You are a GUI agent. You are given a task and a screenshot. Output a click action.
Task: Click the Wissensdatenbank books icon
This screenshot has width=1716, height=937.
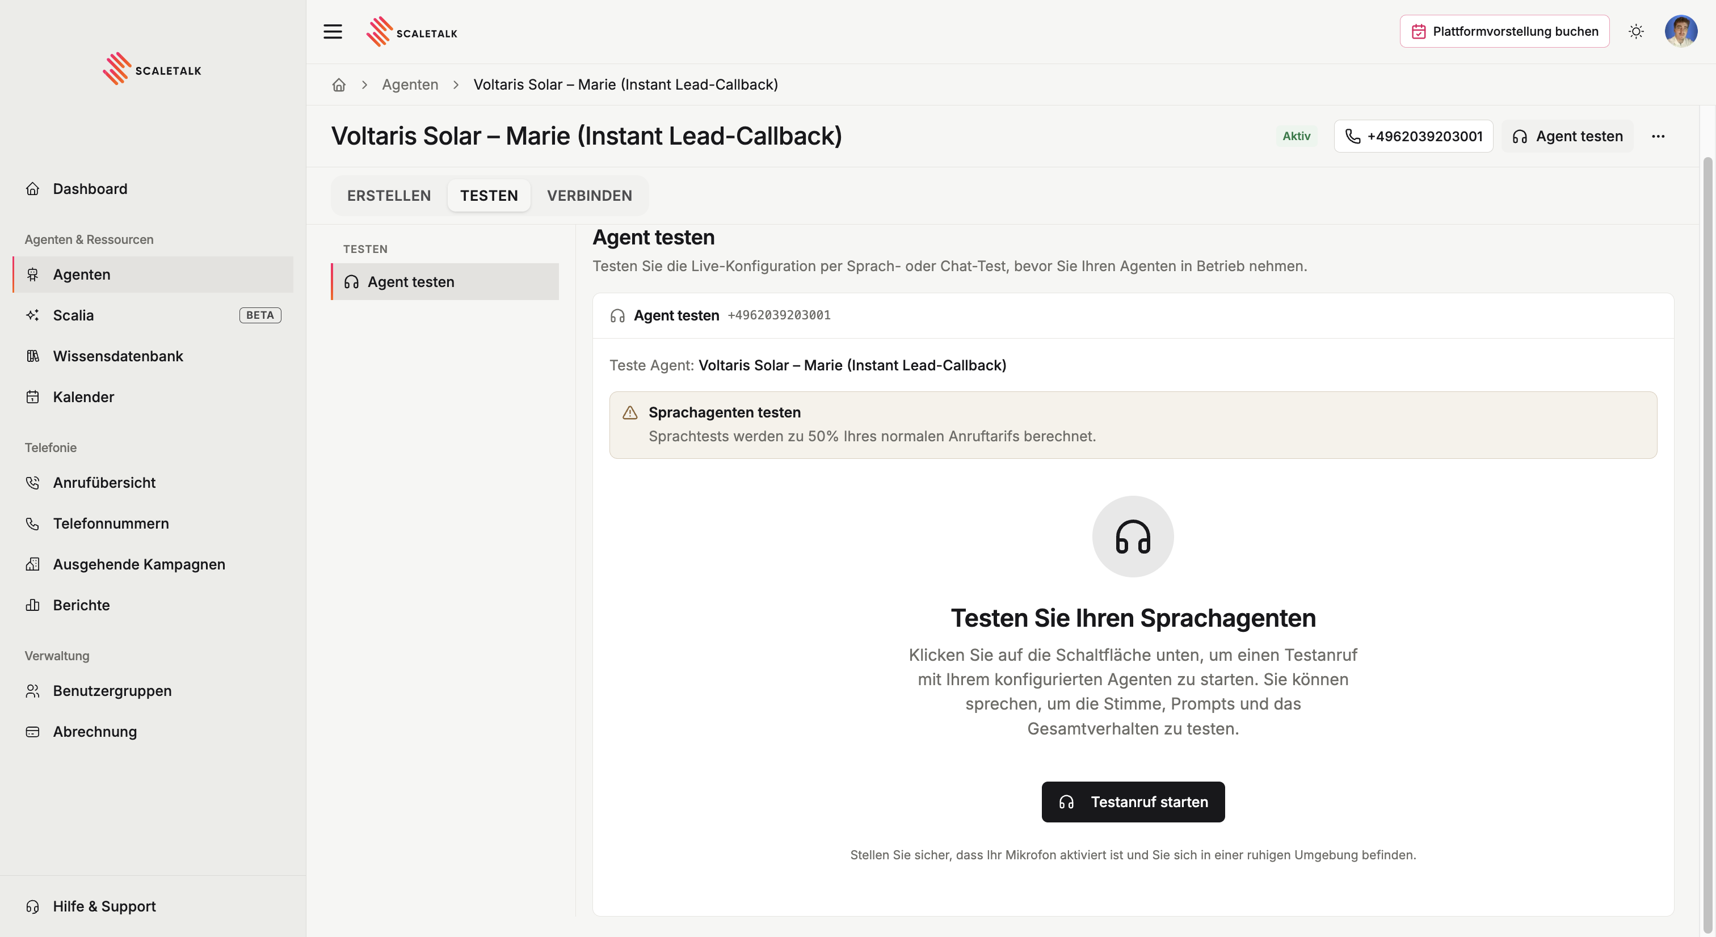click(x=33, y=356)
